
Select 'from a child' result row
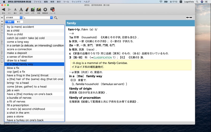(x=34, y=34)
